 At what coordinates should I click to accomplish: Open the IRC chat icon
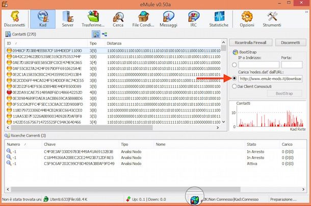[x=194, y=19]
